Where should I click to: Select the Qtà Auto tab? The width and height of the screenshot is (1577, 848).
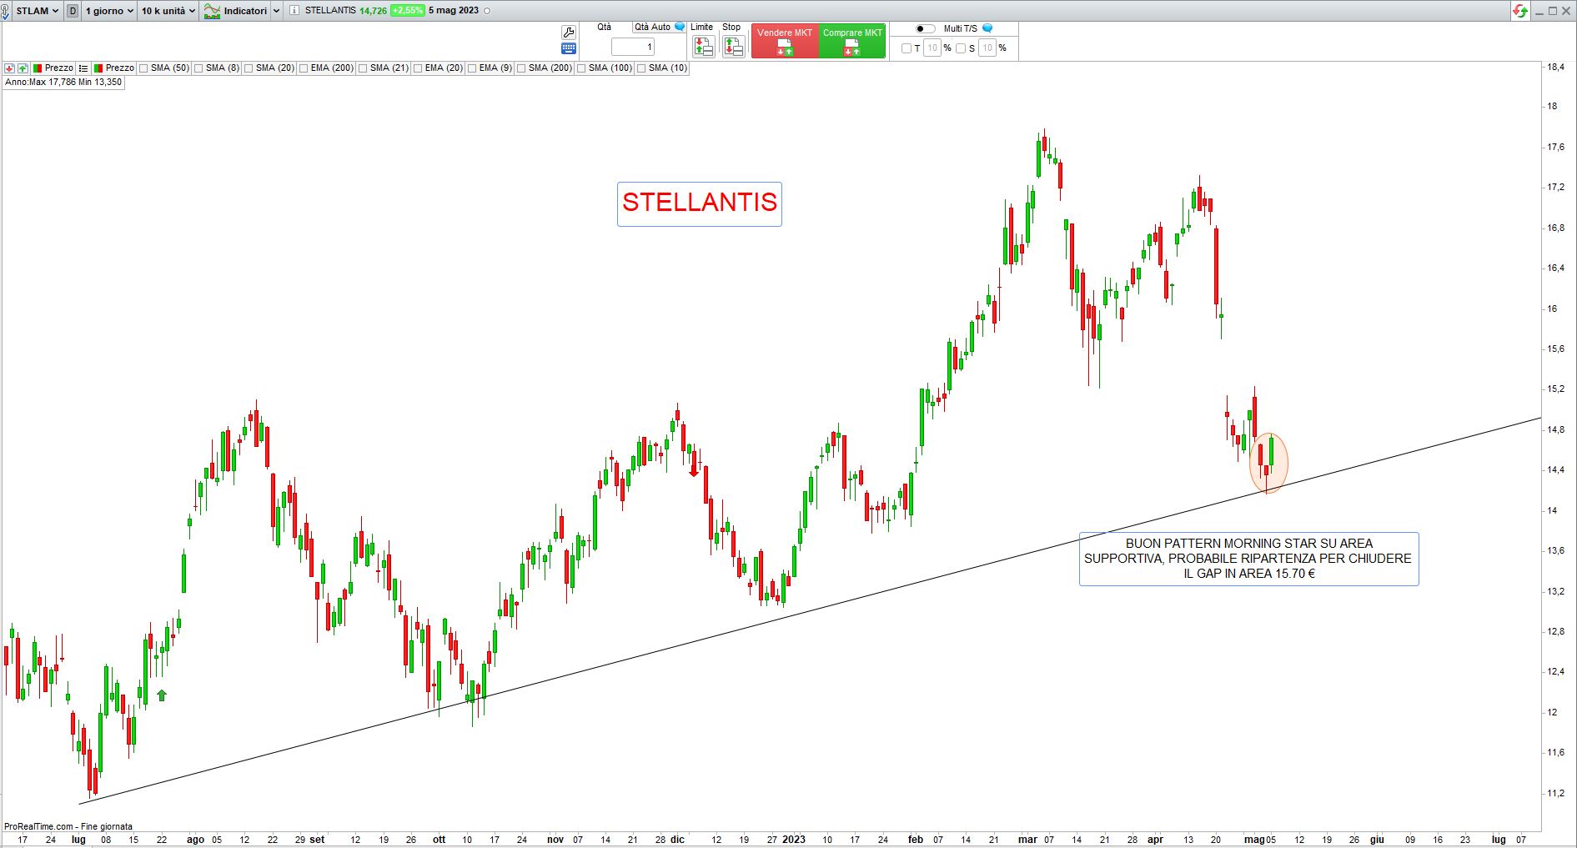click(652, 28)
